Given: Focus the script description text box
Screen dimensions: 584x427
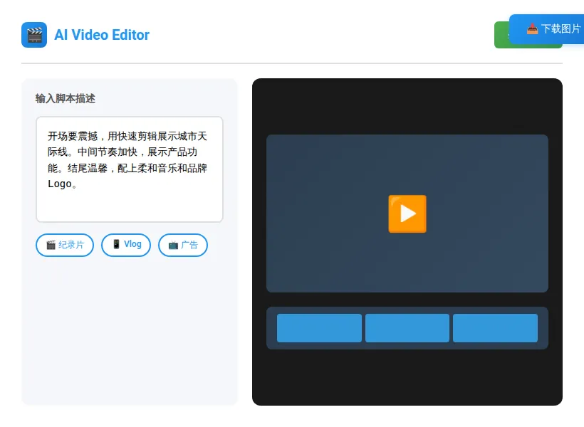Looking at the screenshot, I should [x=130, y=169].
